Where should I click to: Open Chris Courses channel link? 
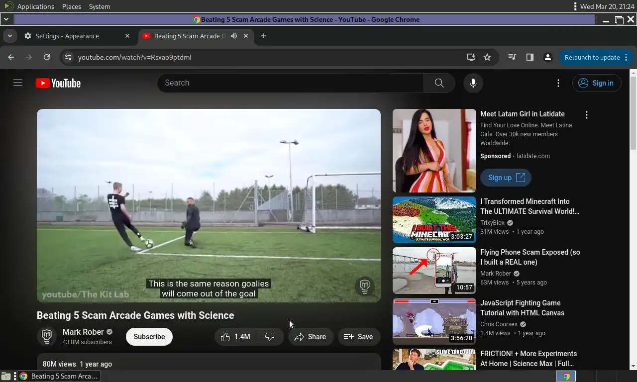pyautogui.click(x=499, y=324)
